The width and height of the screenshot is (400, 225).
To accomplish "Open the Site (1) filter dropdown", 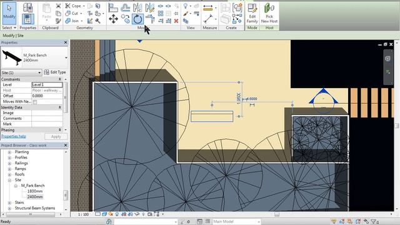I will (x=39, y=72).
